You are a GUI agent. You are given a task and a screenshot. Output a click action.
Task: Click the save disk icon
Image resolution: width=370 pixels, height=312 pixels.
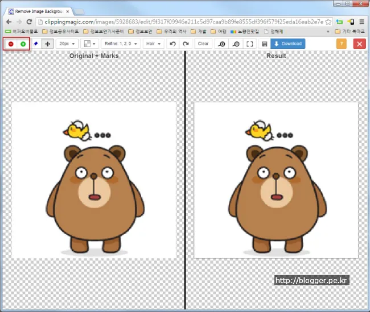click(264, 44)
